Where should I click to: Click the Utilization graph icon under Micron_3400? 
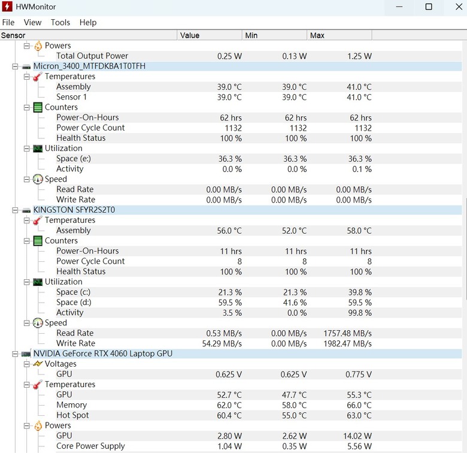(38, 149)
